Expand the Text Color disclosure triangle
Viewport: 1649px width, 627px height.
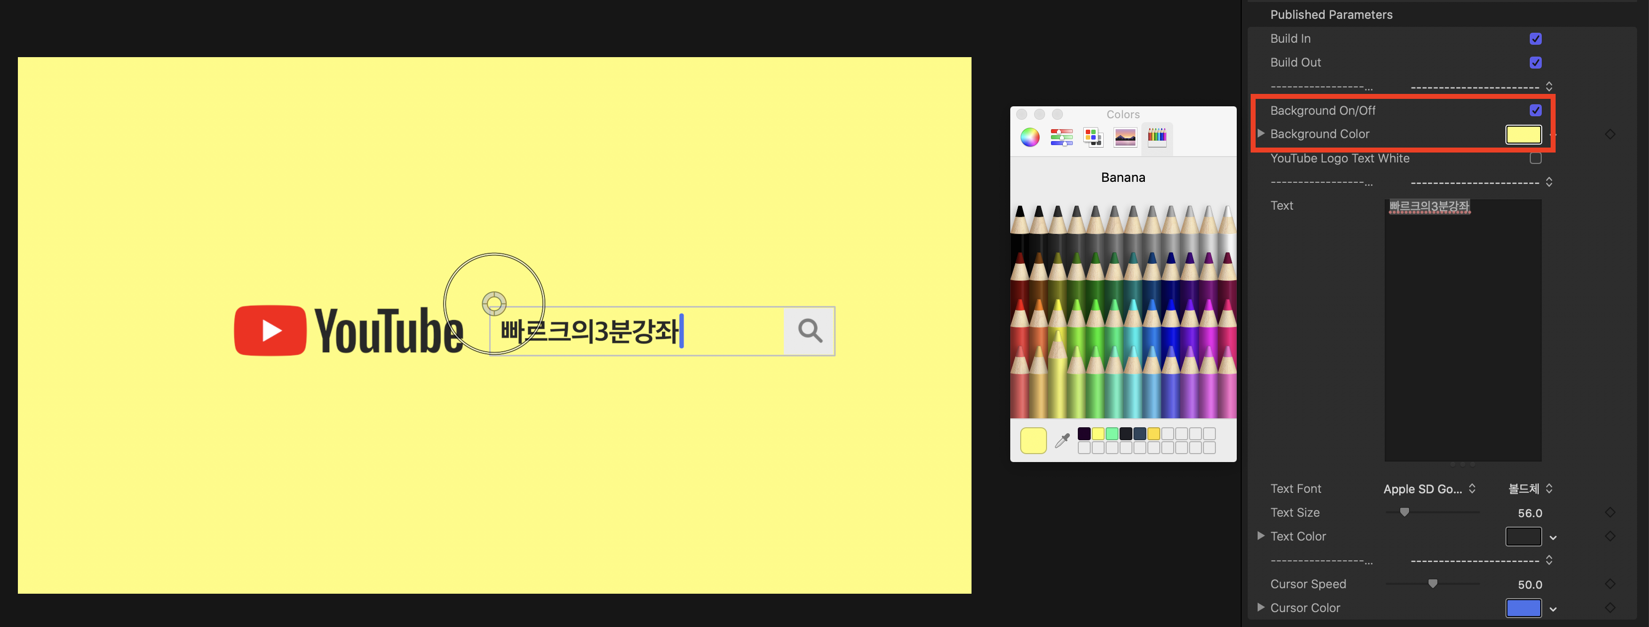[1261, 536]
